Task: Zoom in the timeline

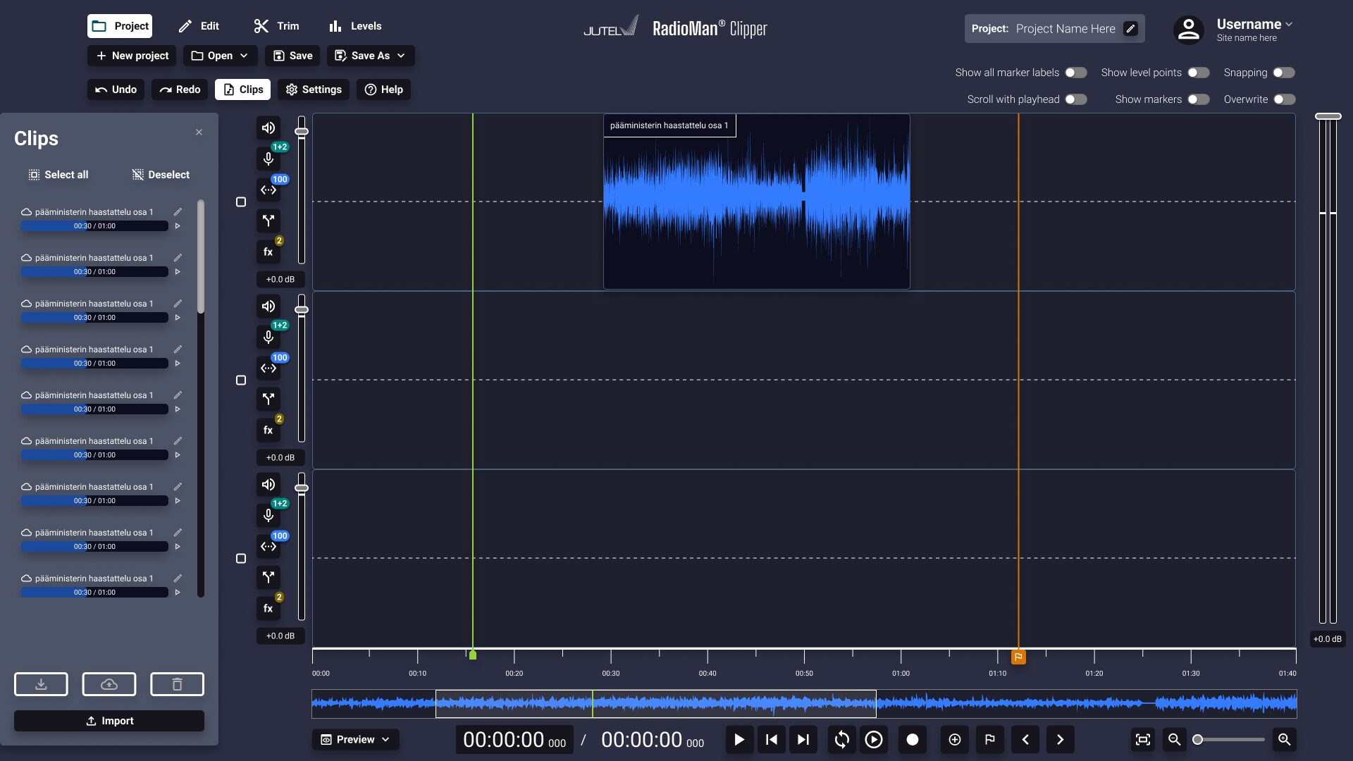Action: point(1285,739)
